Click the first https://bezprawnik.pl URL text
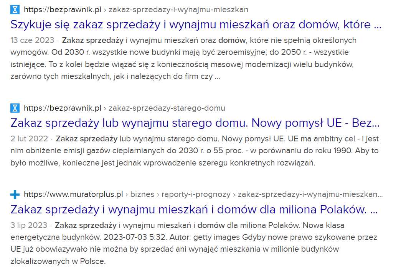This screenshot has height=272, width=401. tap(63, 10)
